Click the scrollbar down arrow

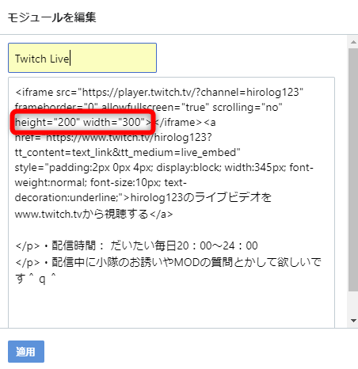point(353,321)
